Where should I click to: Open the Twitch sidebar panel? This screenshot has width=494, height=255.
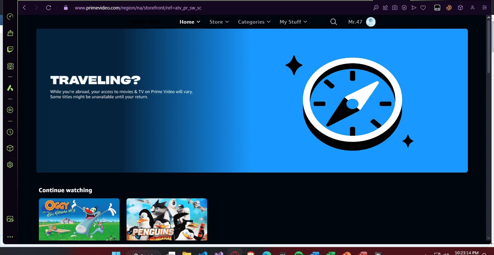(10, 49)
